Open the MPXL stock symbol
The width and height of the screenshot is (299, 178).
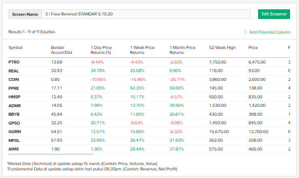(14, 140)
